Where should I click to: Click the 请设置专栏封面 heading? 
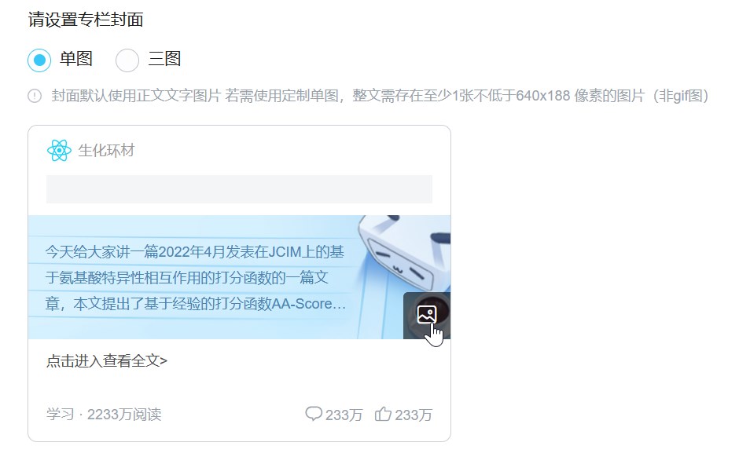(x=86, y=20)
